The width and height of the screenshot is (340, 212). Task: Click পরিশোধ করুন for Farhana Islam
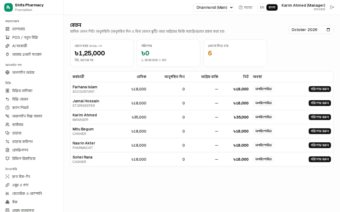click(x=320, y=89)
